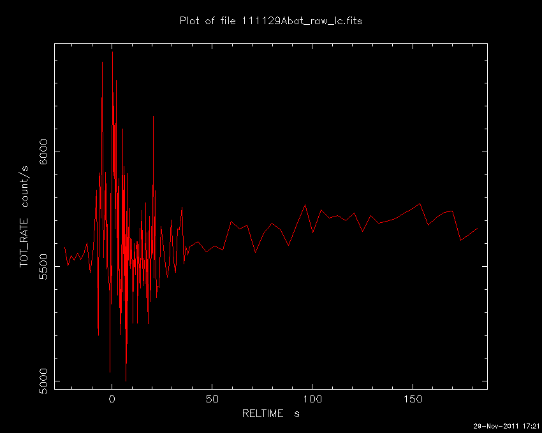Viewport: 542px width, 433px height.
Task: Click the 50 x-axis tick label
Action: click(x=212, y=399)
